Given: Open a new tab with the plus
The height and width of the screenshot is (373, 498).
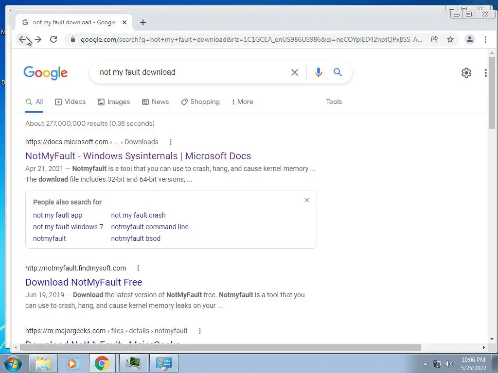Looking at the screenshot, I should (143, 22).
